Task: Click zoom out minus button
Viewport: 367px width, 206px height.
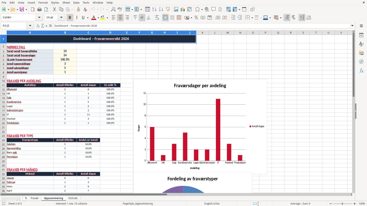Action: (330, 204)
